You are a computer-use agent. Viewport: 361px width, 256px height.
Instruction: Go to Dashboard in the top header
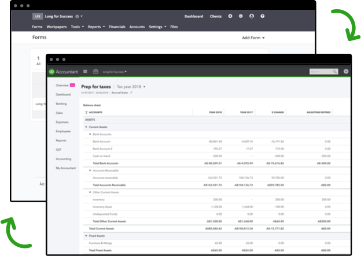[194, 16]
